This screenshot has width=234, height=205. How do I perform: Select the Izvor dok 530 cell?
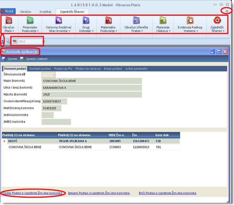(x=167, y=141)
